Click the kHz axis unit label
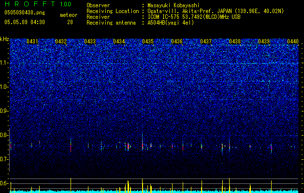 click(x=4, y=39)
